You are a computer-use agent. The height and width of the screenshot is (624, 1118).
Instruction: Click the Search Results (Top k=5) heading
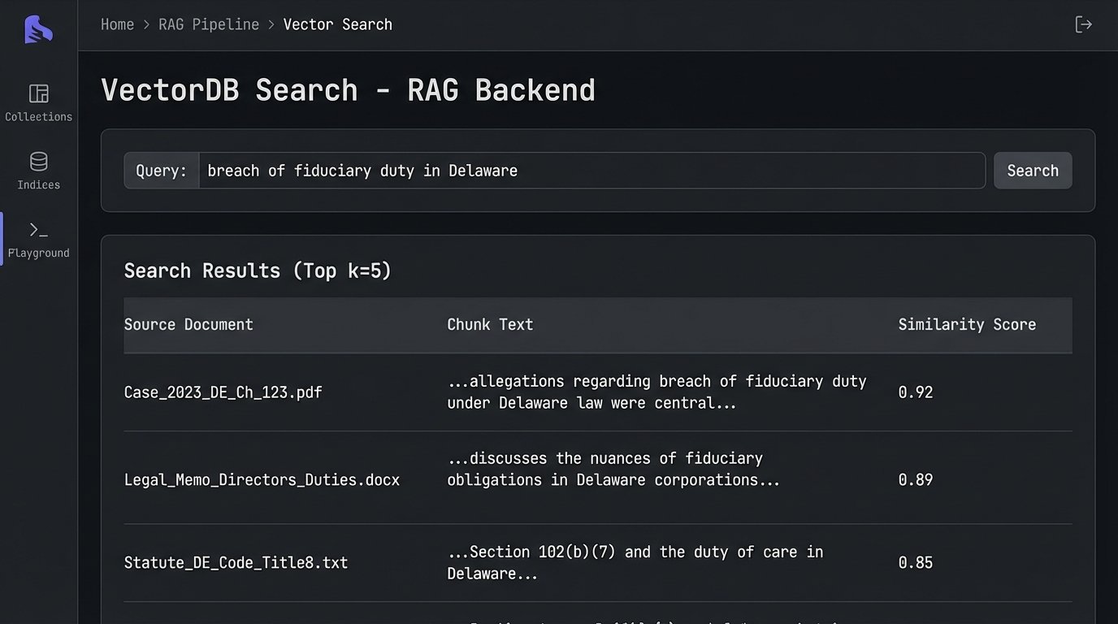tap(258, 270)
